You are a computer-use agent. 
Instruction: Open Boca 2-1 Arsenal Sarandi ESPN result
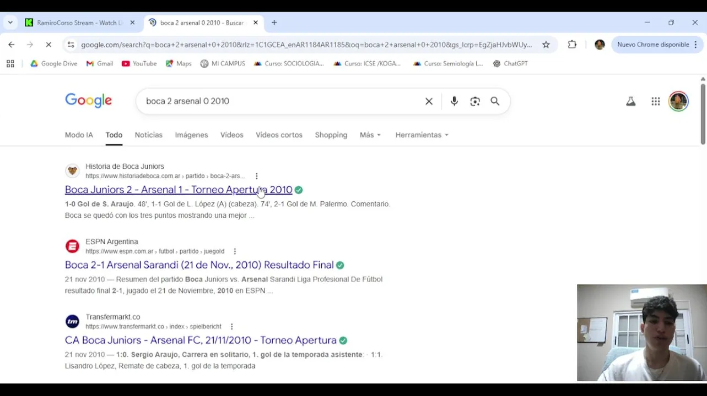(199, 265)
